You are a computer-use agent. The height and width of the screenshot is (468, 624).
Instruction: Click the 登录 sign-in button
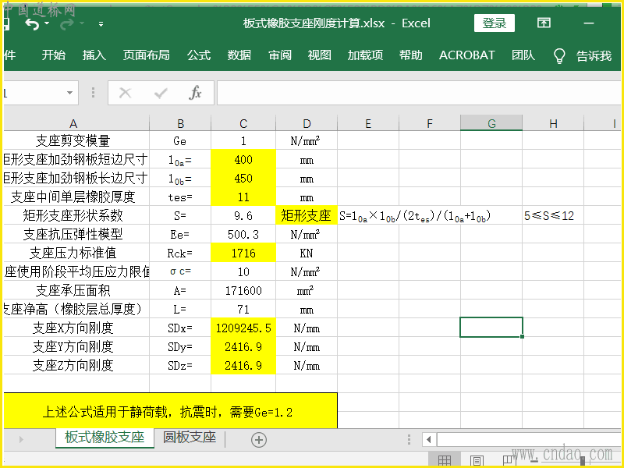(495, 23)
